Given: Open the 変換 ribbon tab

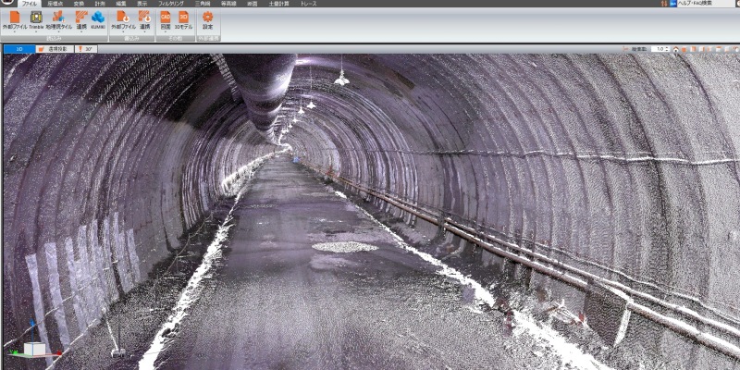Looking at the screenshot, I should (x=79, y=4).
